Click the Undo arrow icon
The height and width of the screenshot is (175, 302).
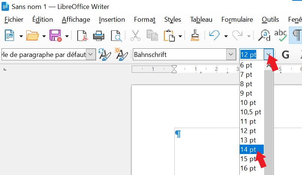pos(214,36)
